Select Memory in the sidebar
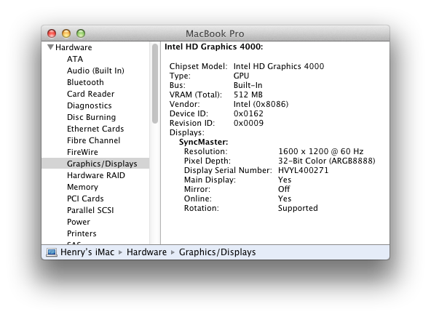This screenshot has width=431, height=317. [x=82, y=187]
